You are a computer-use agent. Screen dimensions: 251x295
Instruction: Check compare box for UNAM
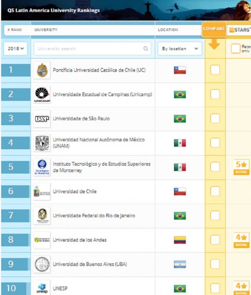(x=215, y=143)
